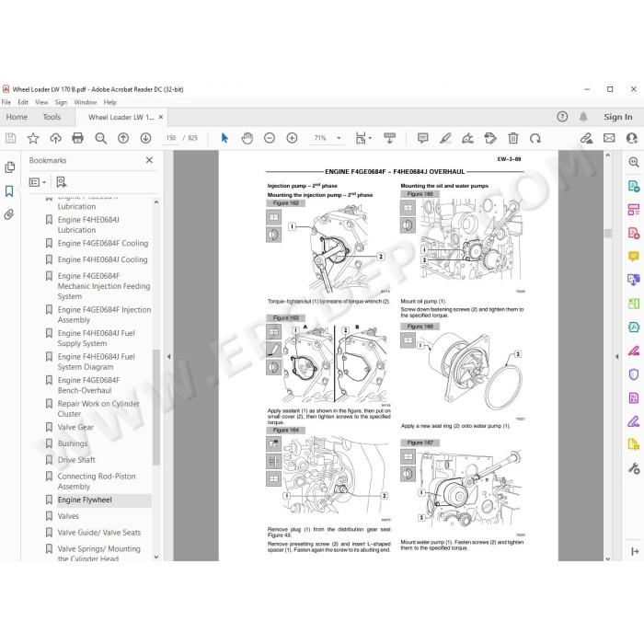Toggle the Bookmarks panel icon

(9, 191)
